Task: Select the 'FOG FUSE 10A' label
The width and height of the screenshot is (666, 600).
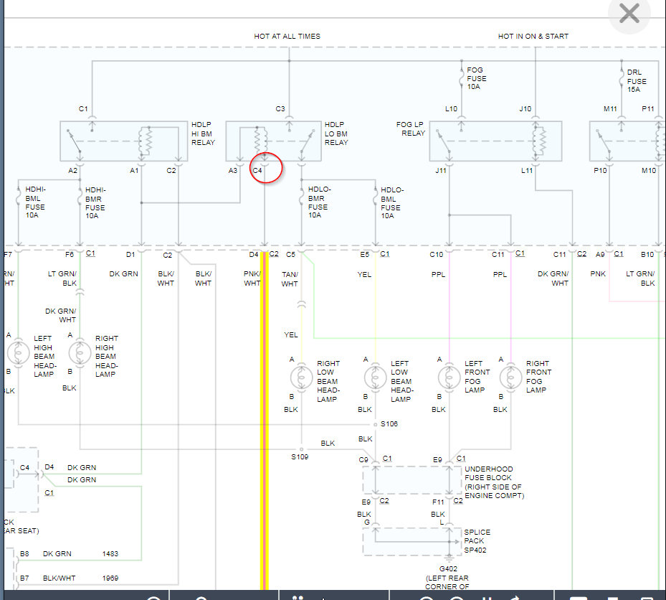Action: point(476,78)
